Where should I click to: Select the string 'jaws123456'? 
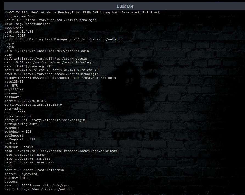[14, 28]
